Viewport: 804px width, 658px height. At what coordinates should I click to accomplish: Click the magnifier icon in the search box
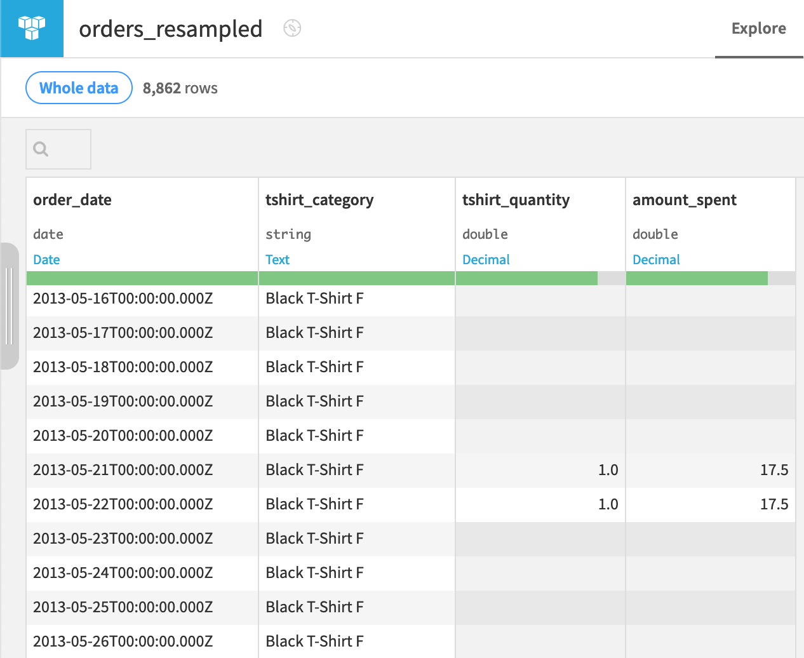(40, 149)
